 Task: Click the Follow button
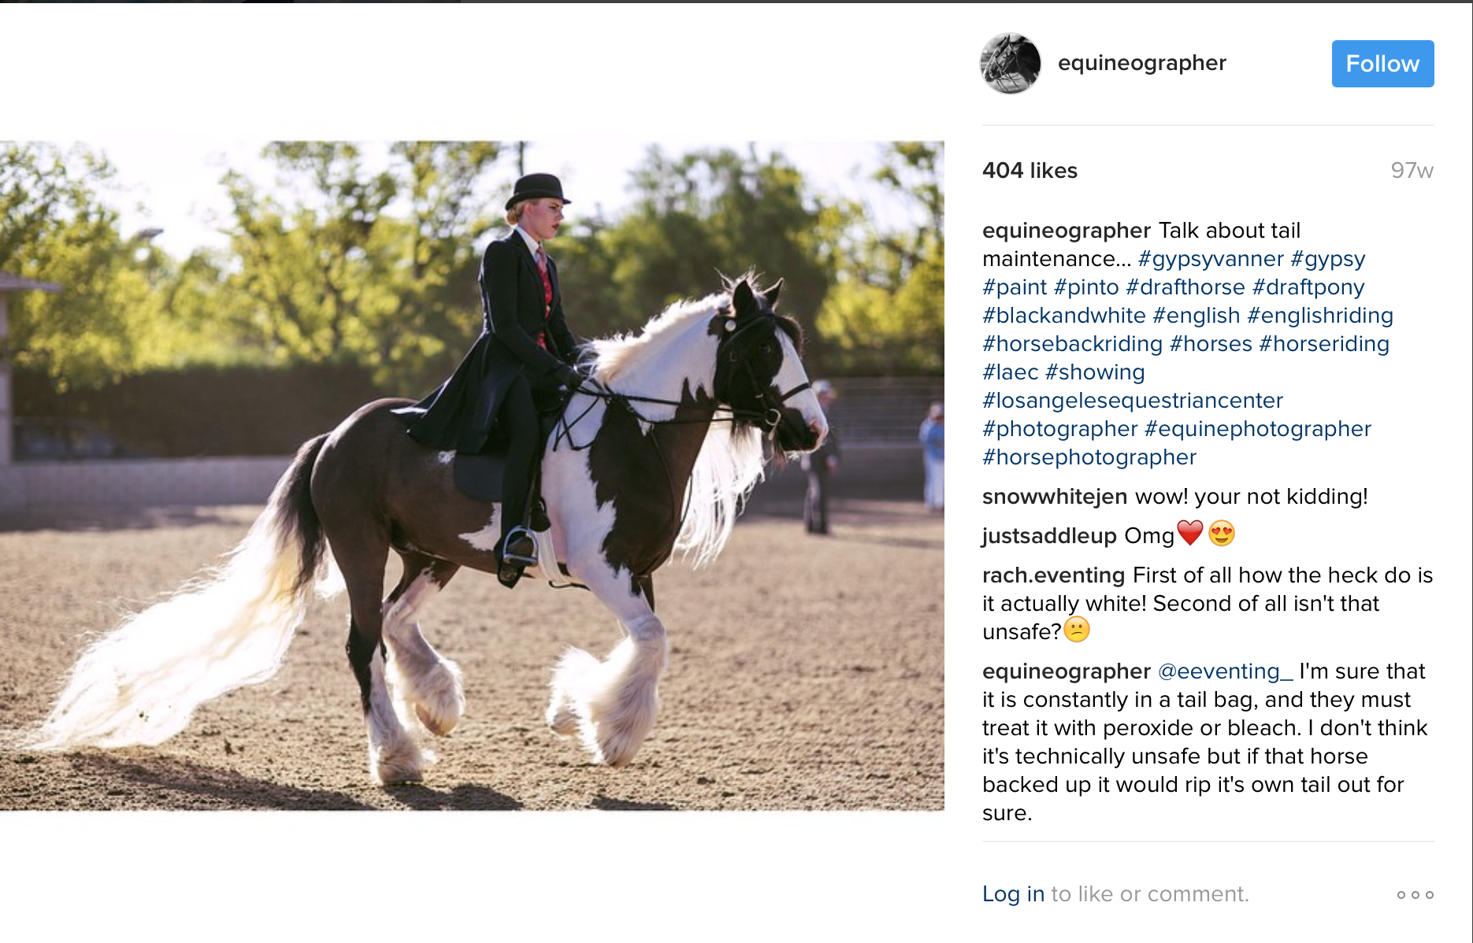click(1382, 64)
